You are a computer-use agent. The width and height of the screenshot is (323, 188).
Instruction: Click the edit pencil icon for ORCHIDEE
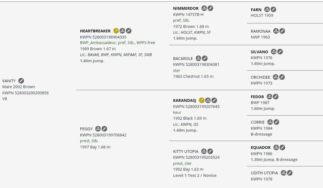[x=282, y=77]
